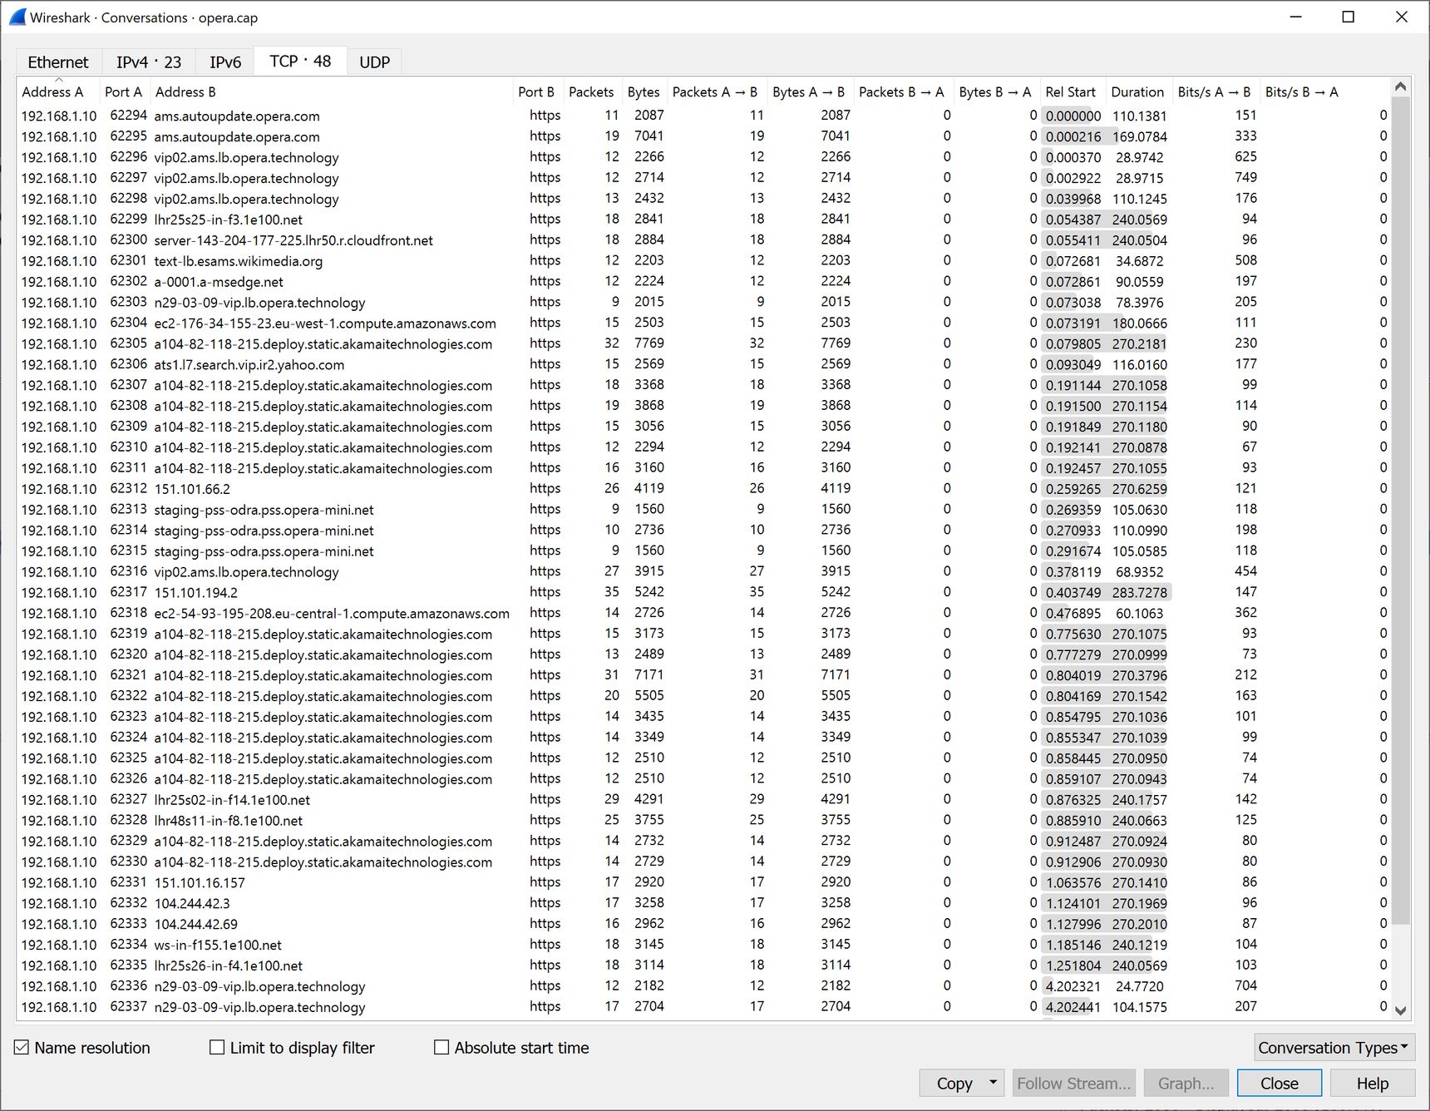Select the 104.244.42.3 conversation row
The width and height of the screenshot is (1430, 1111).
coord(703,903)
